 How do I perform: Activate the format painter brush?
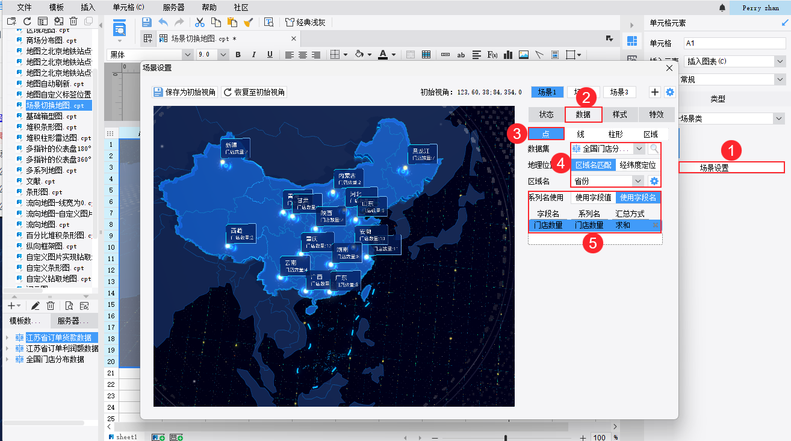[x=248, y=22]
